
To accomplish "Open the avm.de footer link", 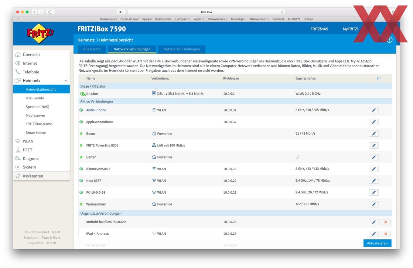I will [51, 243].
